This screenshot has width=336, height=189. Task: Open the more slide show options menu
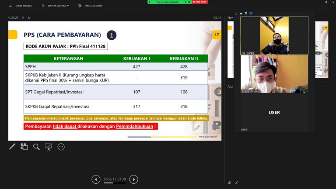(x=61, y=147)
